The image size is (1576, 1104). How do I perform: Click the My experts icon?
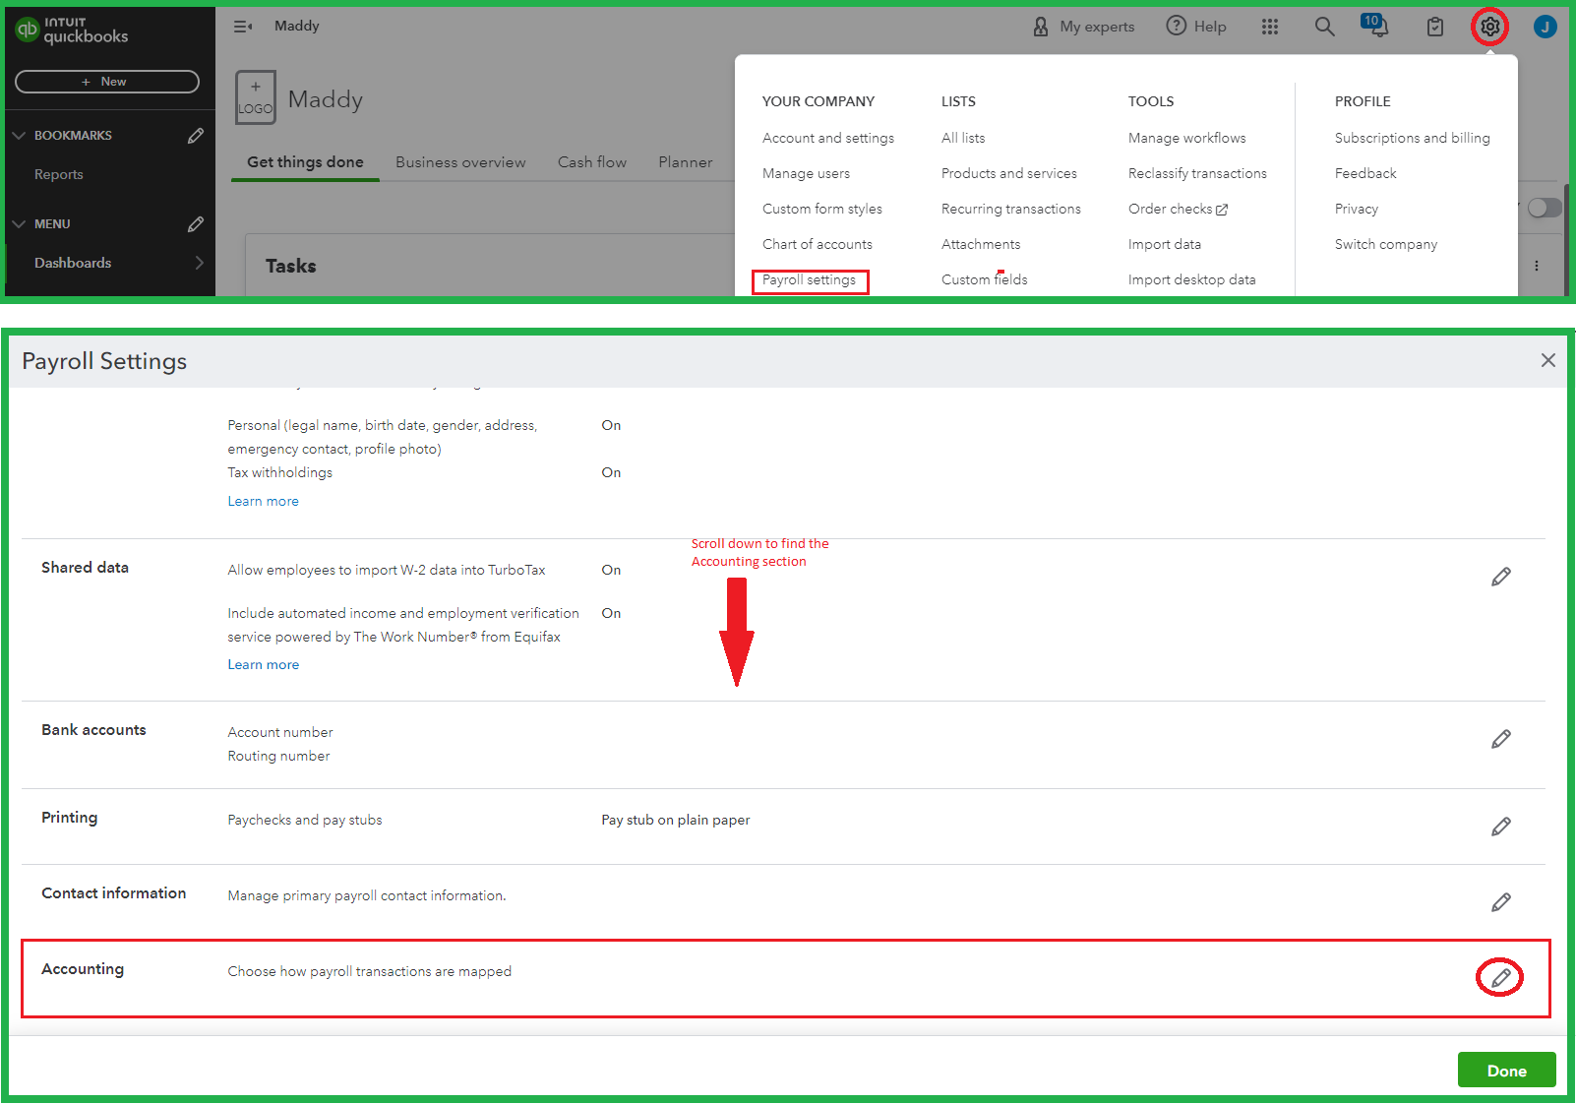coord(1041,27)
